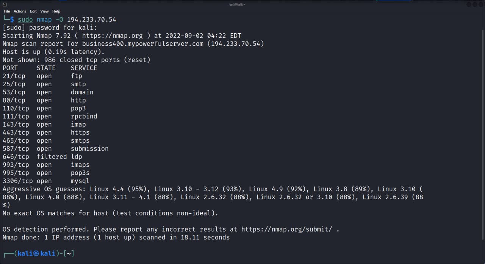Open the File menu
This screenshot has height=264, width=485.
click(7, 11)
